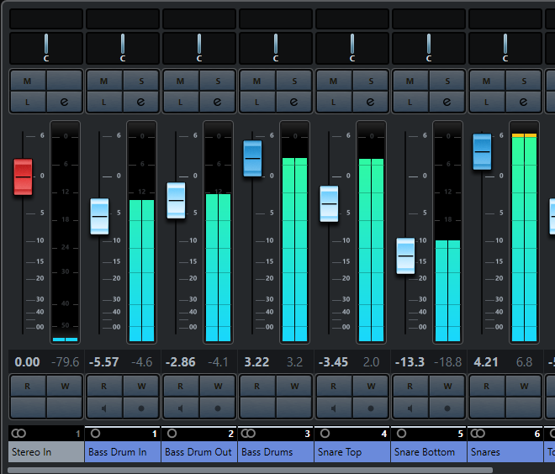Toggle Listen on Snare Top

point(334,103)
